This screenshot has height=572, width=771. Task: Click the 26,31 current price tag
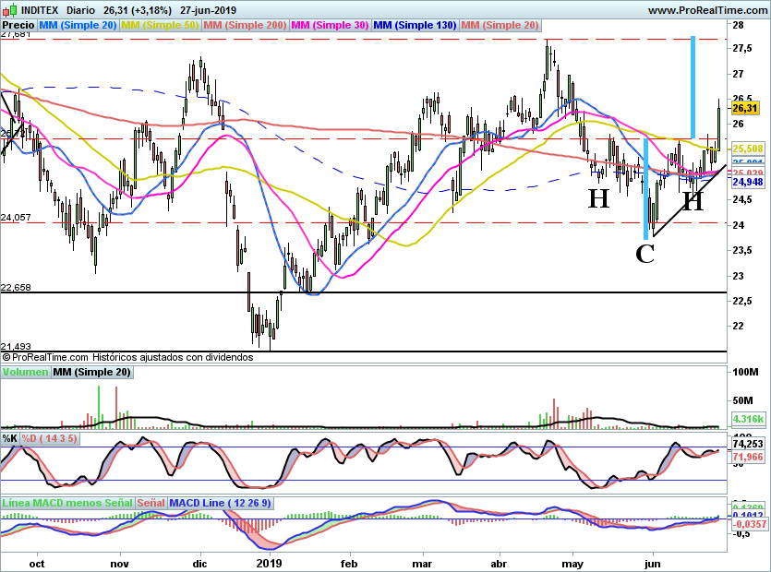pyautogui.click(x=744, y=109)
